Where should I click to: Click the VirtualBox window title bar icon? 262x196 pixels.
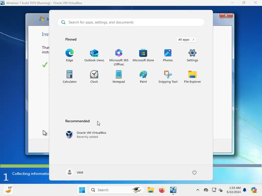pyautogui.click(x=3, y=3)
